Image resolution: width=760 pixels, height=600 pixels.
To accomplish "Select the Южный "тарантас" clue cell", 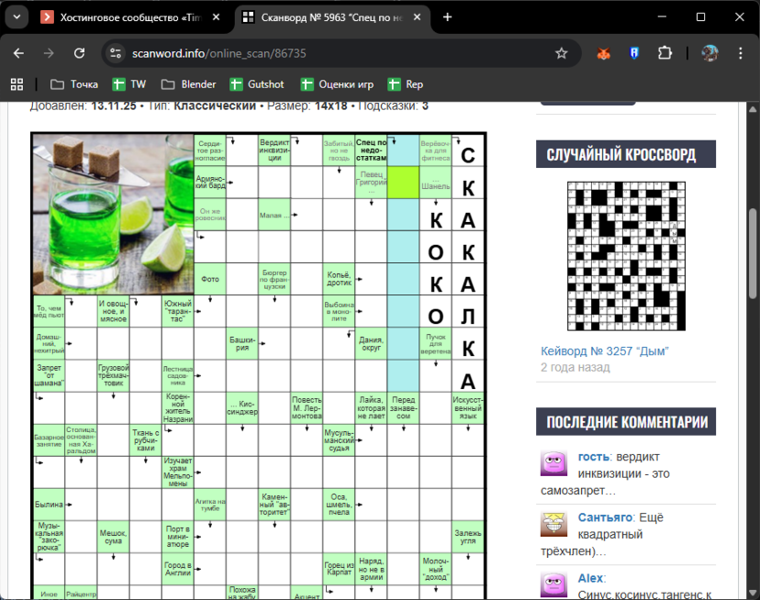I will [x=177, y=311].
